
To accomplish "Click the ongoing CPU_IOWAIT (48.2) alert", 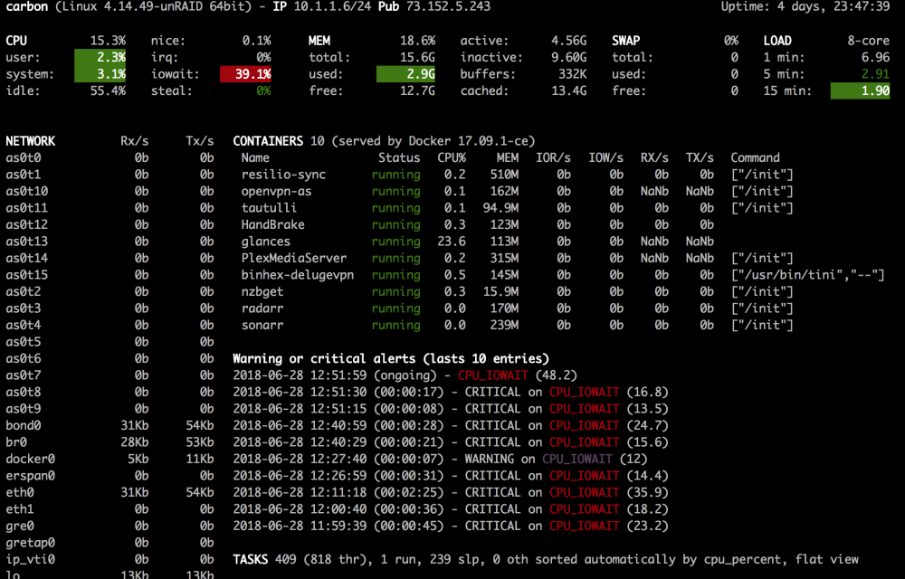I will click(405, 375).
